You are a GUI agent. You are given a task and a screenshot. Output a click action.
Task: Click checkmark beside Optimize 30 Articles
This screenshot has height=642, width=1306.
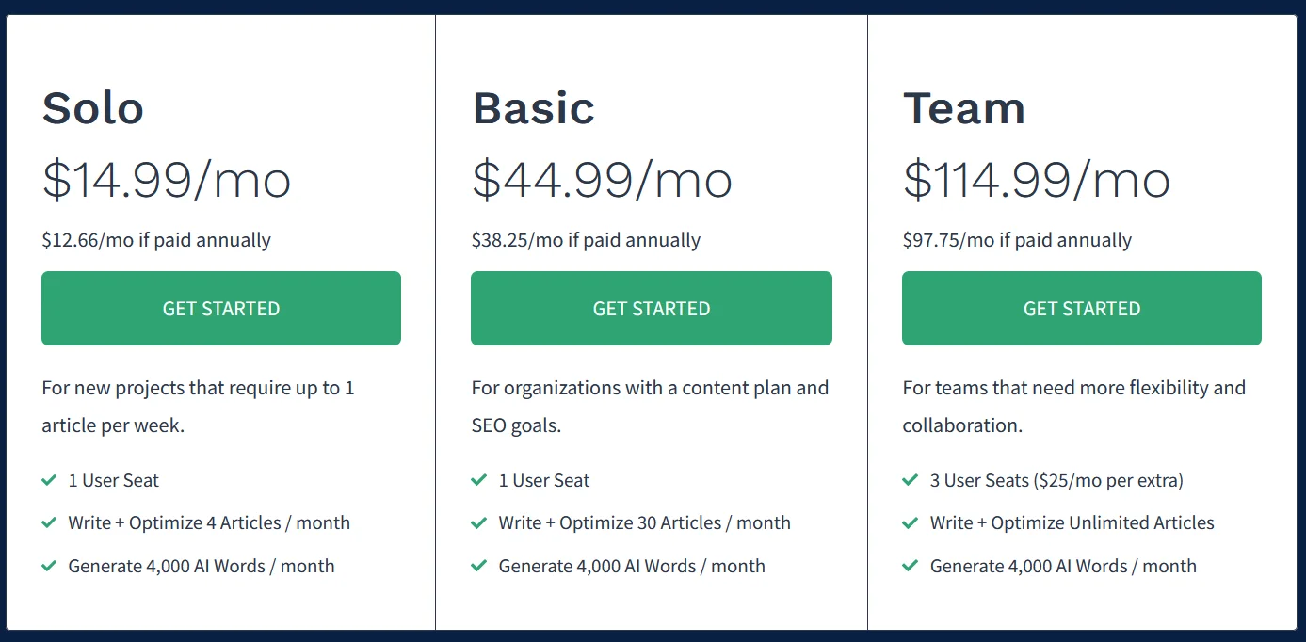479,522
